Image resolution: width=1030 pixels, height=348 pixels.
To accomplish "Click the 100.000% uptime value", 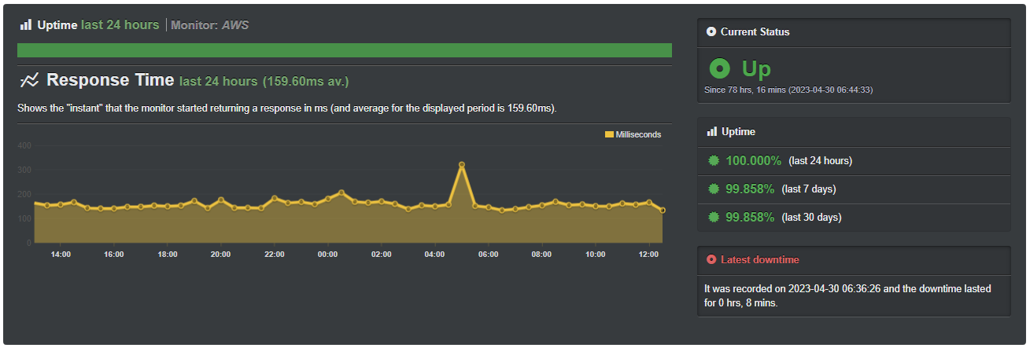I will click(x=753, y=160).
